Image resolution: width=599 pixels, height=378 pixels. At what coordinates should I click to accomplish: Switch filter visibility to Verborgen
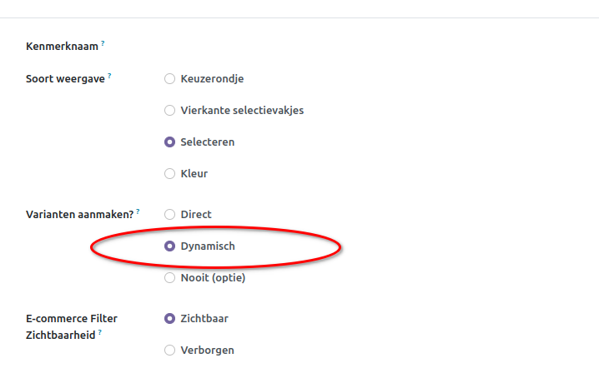[169, 351]
